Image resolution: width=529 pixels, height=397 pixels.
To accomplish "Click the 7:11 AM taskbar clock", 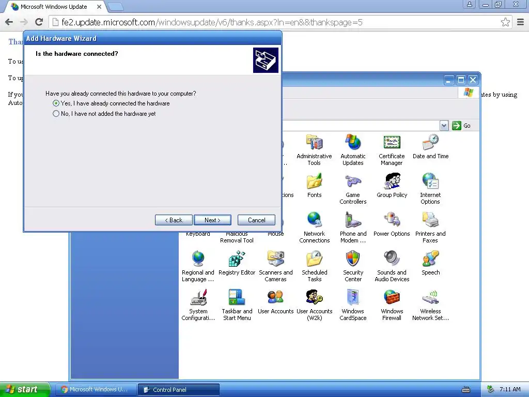I will pos(510,390).
